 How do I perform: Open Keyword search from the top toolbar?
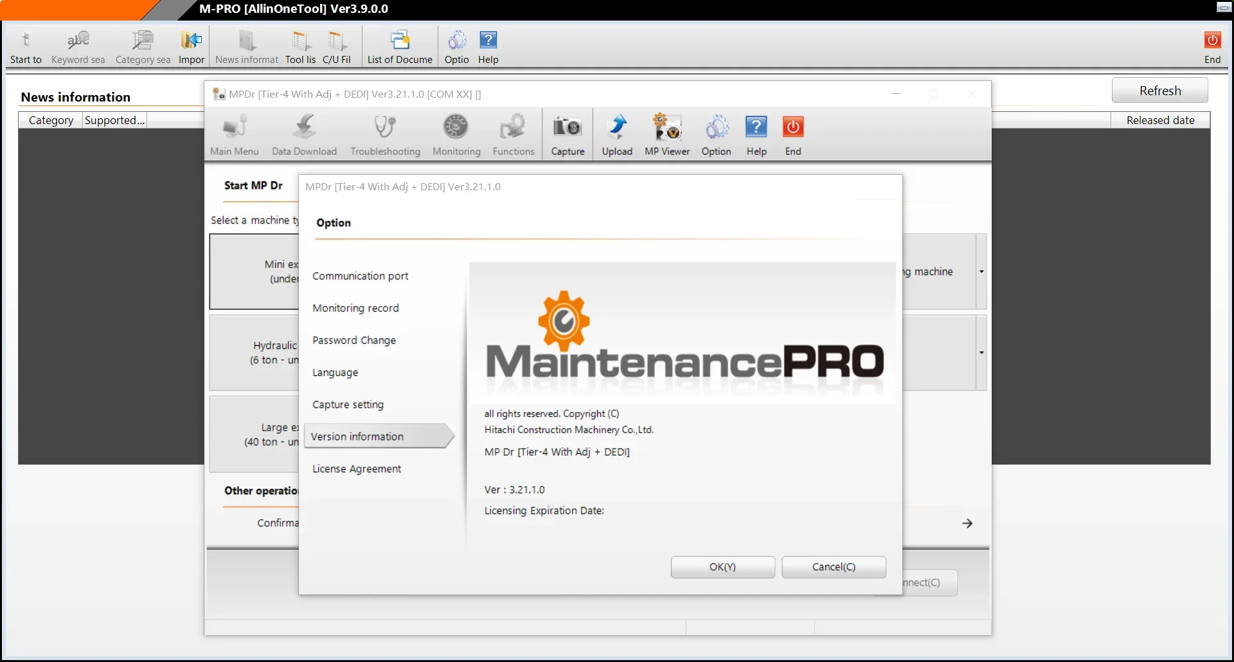tap(78, 45)
